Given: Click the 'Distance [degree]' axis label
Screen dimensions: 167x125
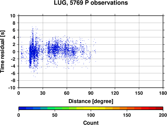Looking at the screenshot, I should coord(91,101).
